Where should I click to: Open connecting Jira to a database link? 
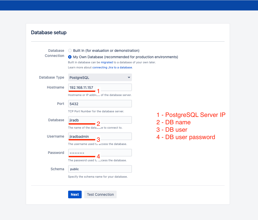click(x=112, y=67)
